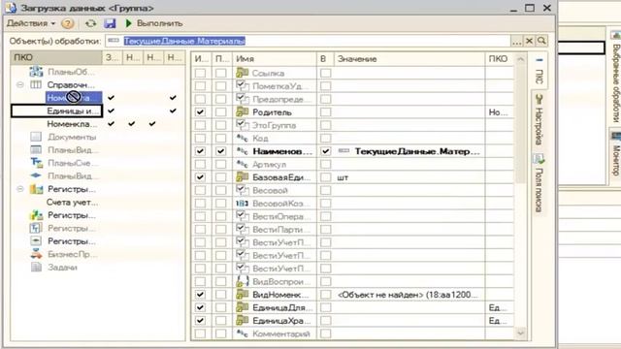Viewport: 621px width, 349px height.
Task: Open Монитор tab in background window
Action: (x=616, y=154)
